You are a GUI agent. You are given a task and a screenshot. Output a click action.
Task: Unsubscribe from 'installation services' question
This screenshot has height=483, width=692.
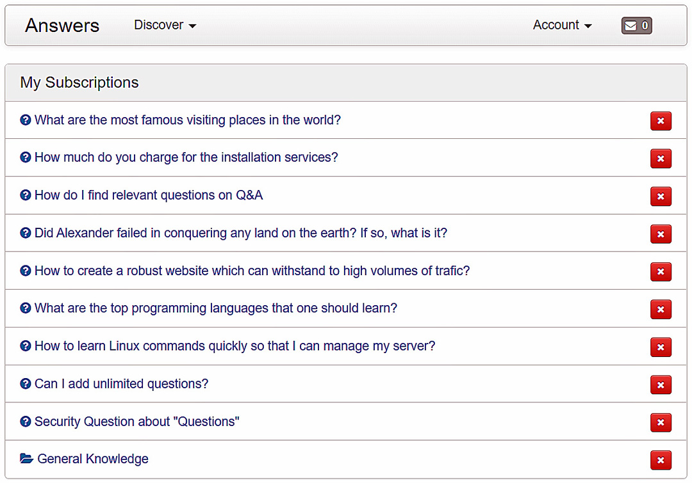(x=661, y=159)
